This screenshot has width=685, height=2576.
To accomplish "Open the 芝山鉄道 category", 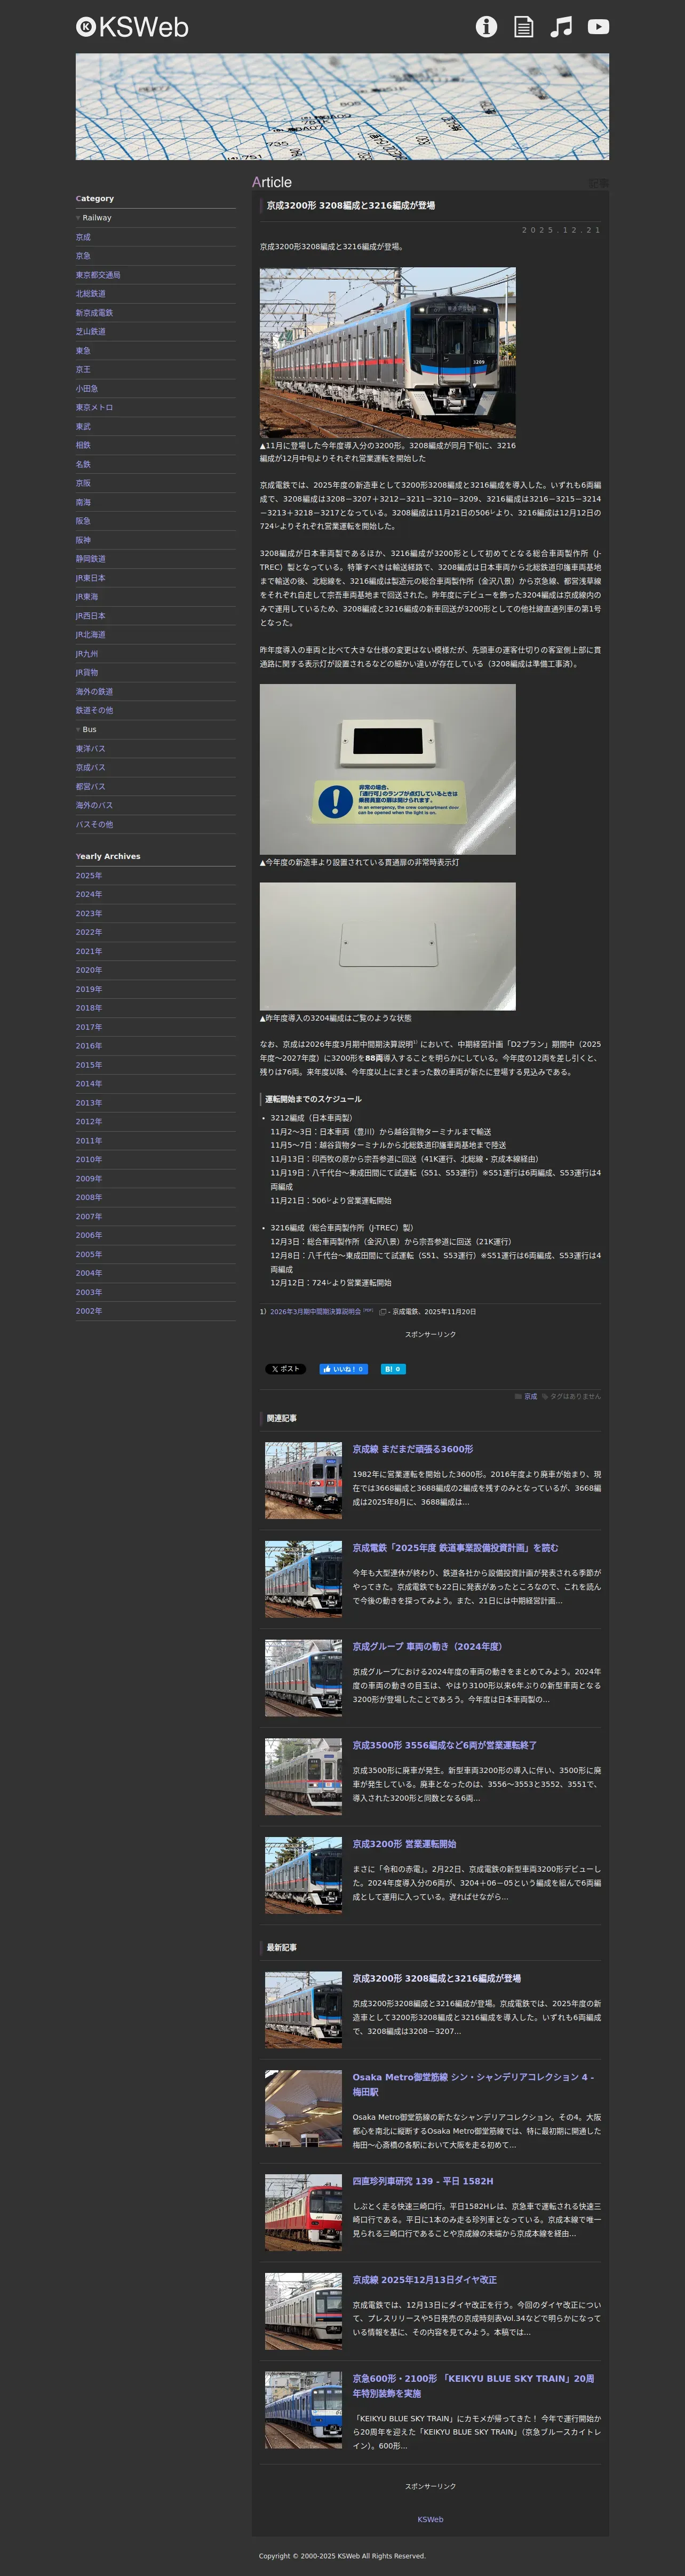I will point(90,331).
